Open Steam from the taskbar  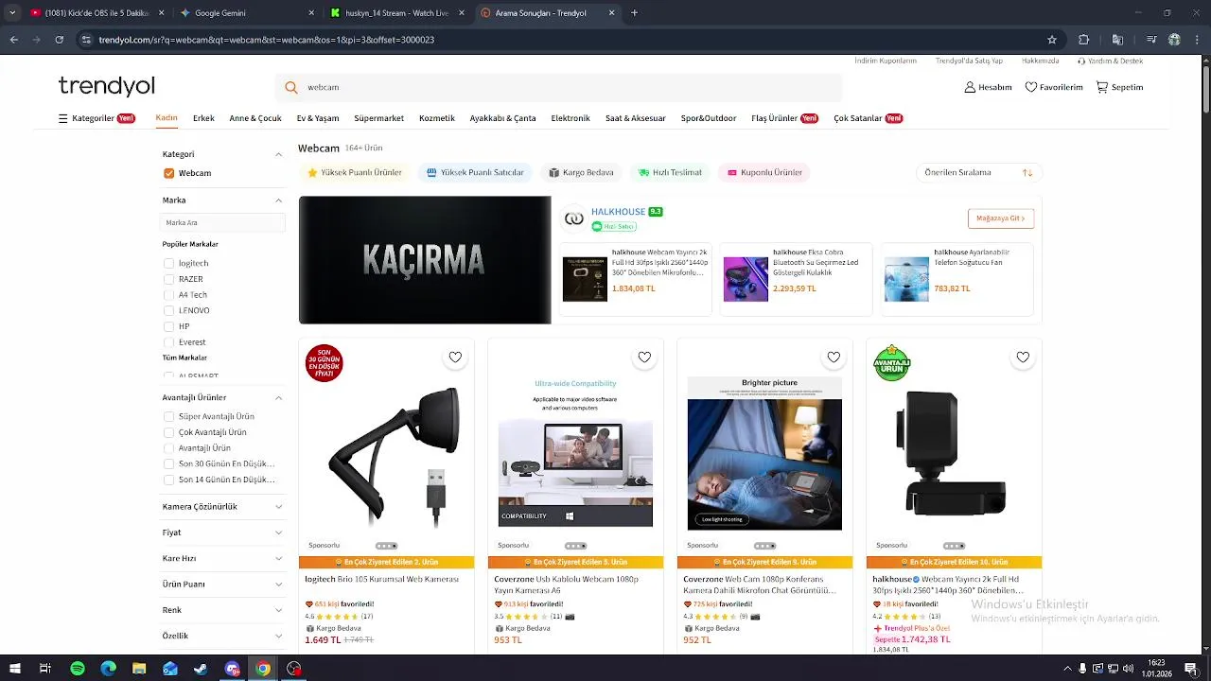[x=201, y=669]
